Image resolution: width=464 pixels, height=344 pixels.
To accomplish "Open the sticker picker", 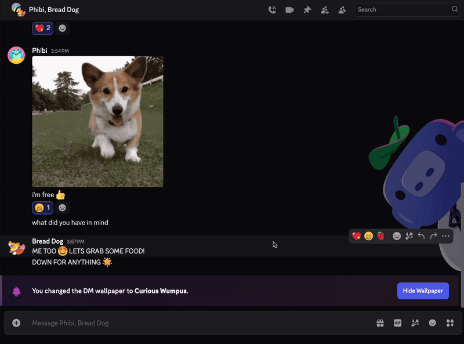I will 415,323.
